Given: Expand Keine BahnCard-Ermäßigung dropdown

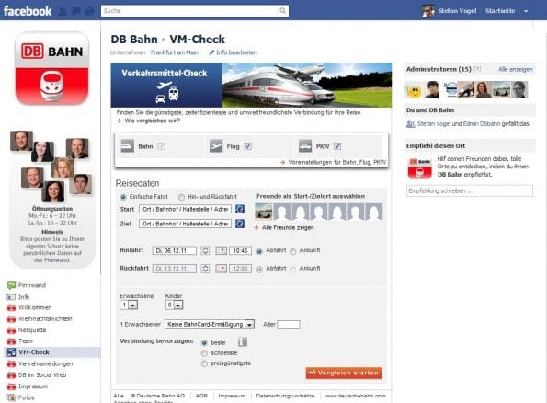Looking at the screenshot, I should (x=210, y=325).
